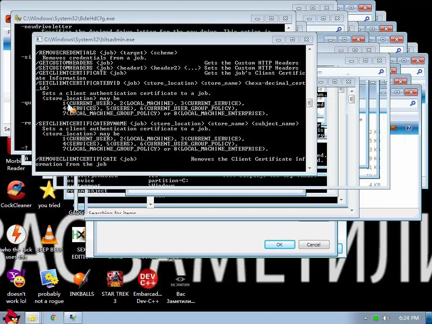Screen dimensions: 432x324
Task: Click the C:\Windows\System32\bitsadmin.exe title text
Action: (89, 39)
